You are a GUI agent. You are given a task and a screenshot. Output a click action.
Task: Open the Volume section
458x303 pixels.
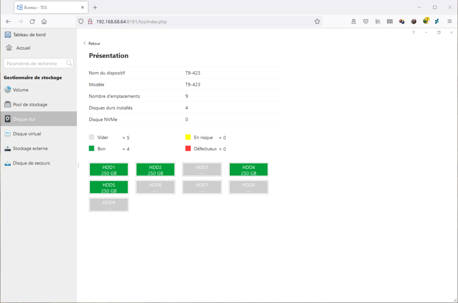pyautogui.click(x=38, y=90)
